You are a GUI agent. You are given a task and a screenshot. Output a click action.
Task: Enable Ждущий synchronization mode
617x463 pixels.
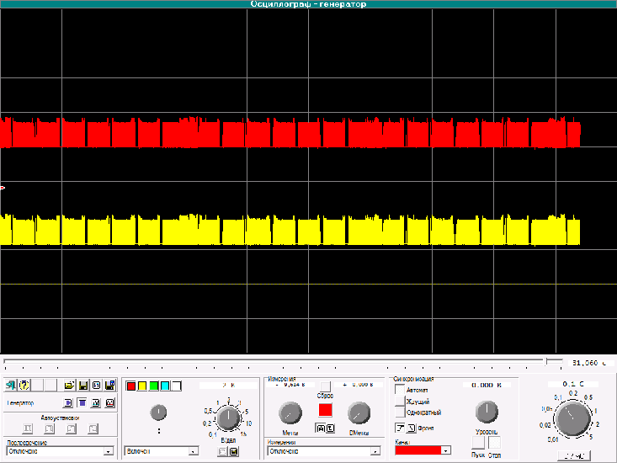pos(400,402)
